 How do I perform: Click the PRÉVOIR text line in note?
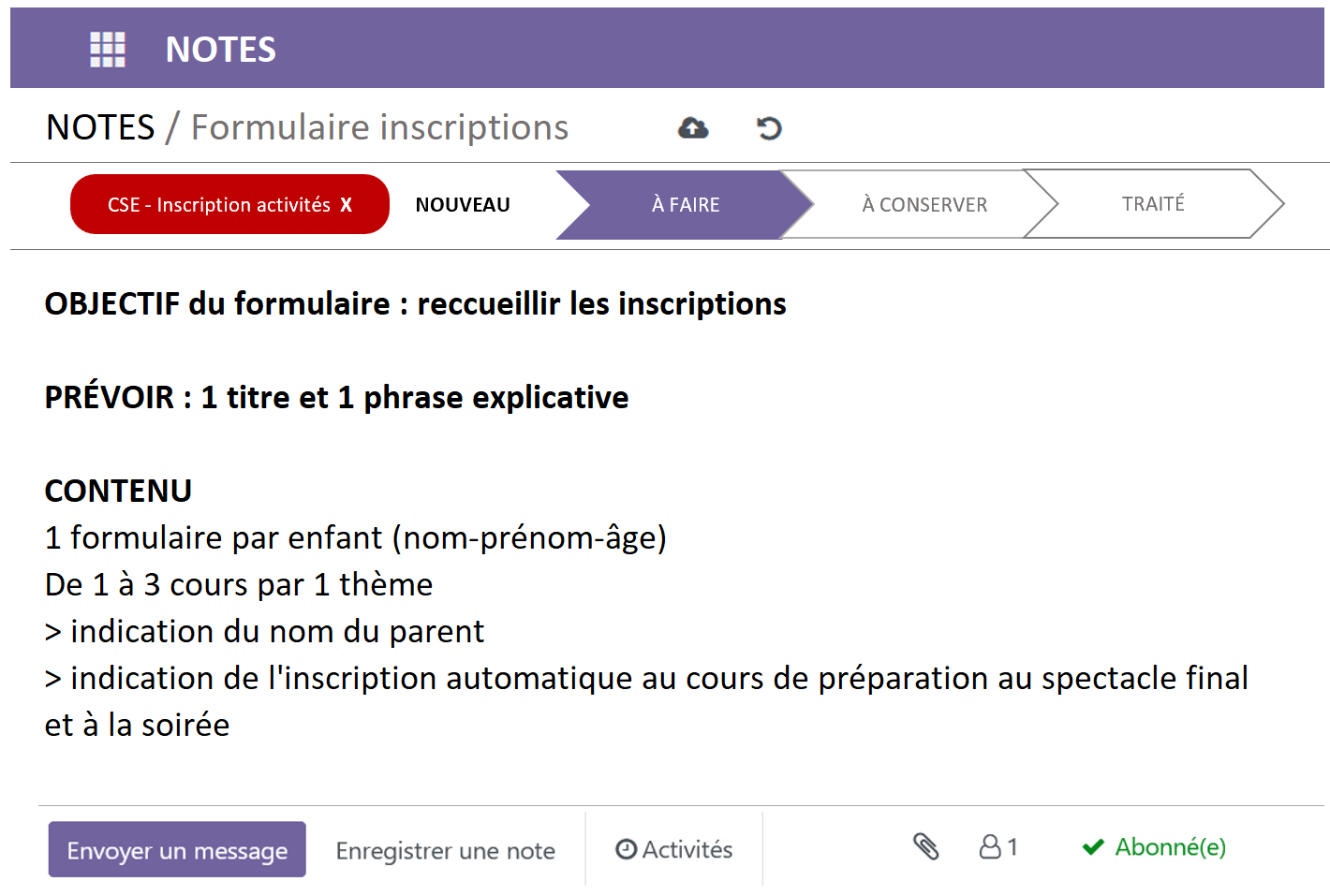pos(336,398)
